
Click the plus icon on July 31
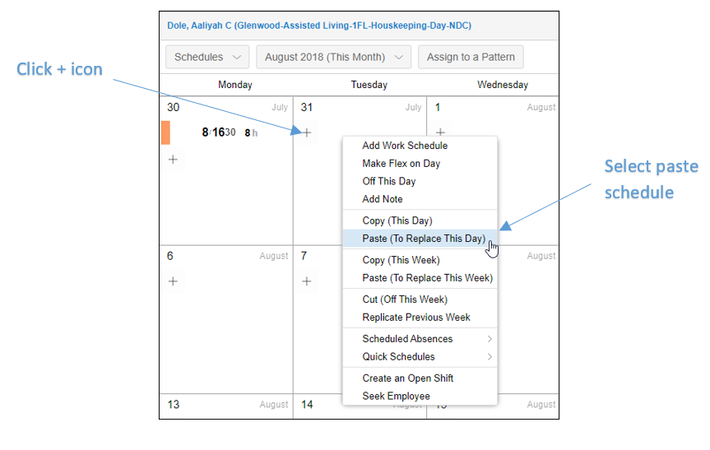tap(307, 132)
